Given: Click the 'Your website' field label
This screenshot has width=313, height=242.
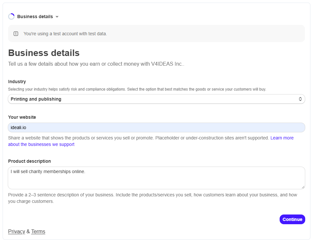Looking at the screenshot, I should point(22,117).
